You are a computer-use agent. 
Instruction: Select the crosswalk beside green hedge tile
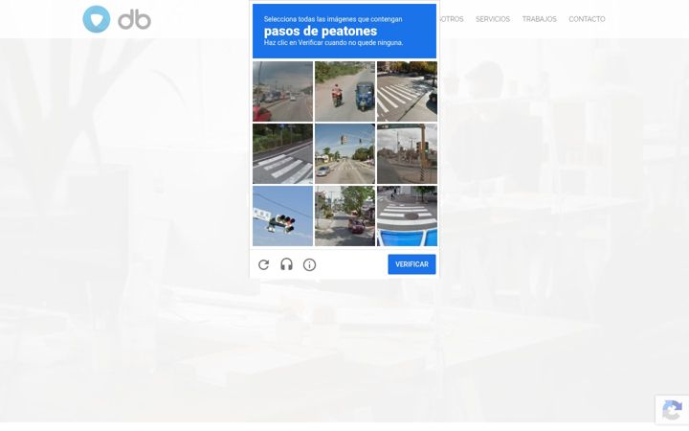tap(282, 153)
